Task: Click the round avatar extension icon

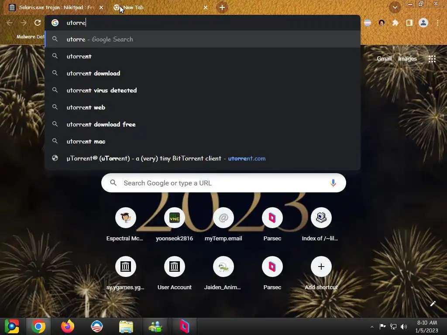Action: [382, 23]
